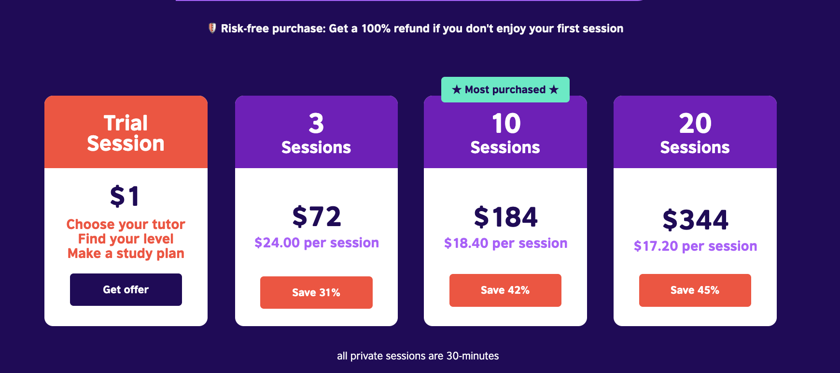Hit the Save 45% button
840x373 pixels.
pyautogui.click(x=695, y=290)
